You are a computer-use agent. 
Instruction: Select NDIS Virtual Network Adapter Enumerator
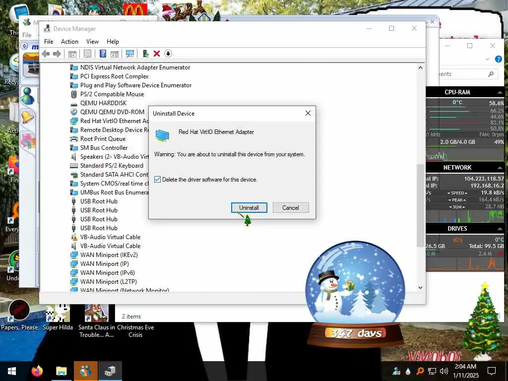[135, 67]
